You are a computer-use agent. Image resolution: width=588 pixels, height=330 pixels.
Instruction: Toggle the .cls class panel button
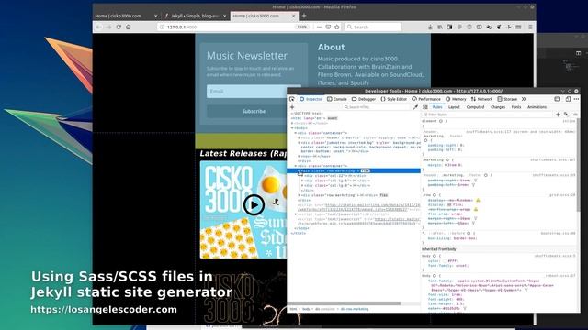click(574, 115)
